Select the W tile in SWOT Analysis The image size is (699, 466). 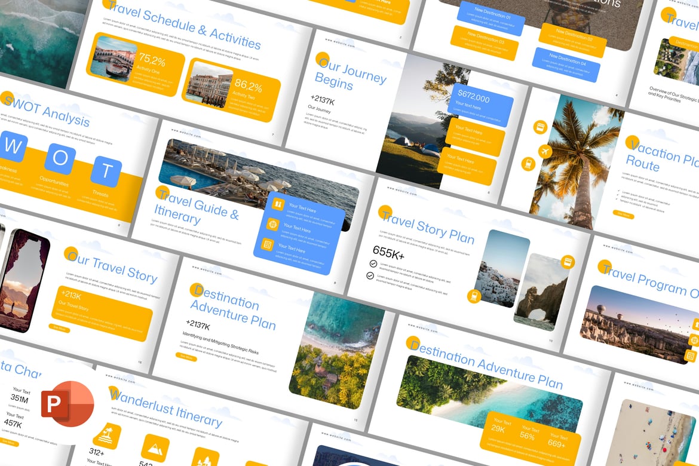tap(13, 146)
